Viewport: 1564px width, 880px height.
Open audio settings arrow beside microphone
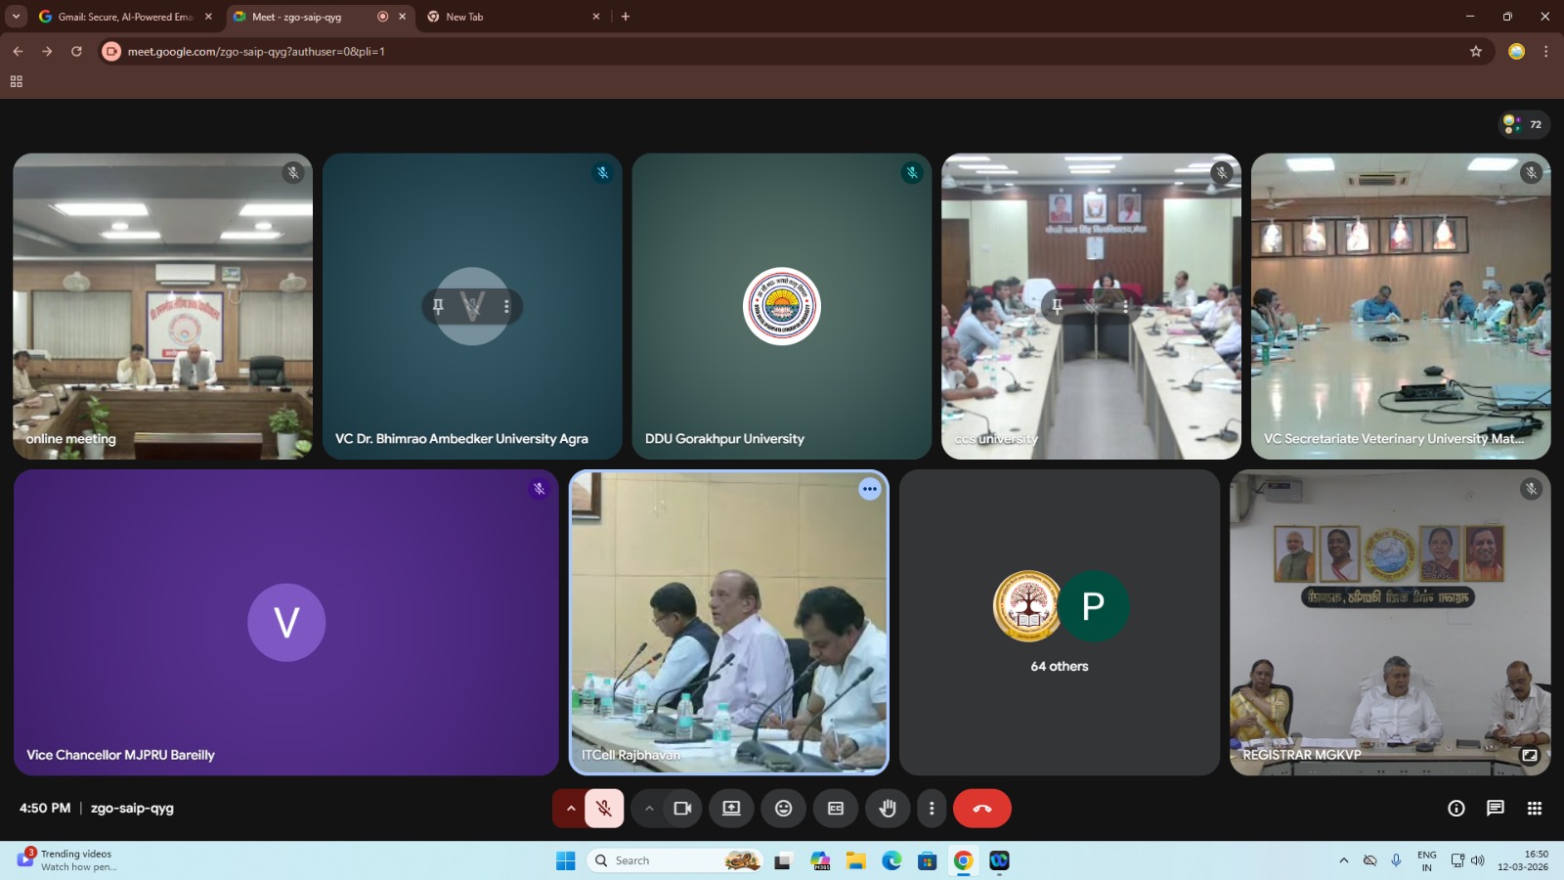(571, 809)
